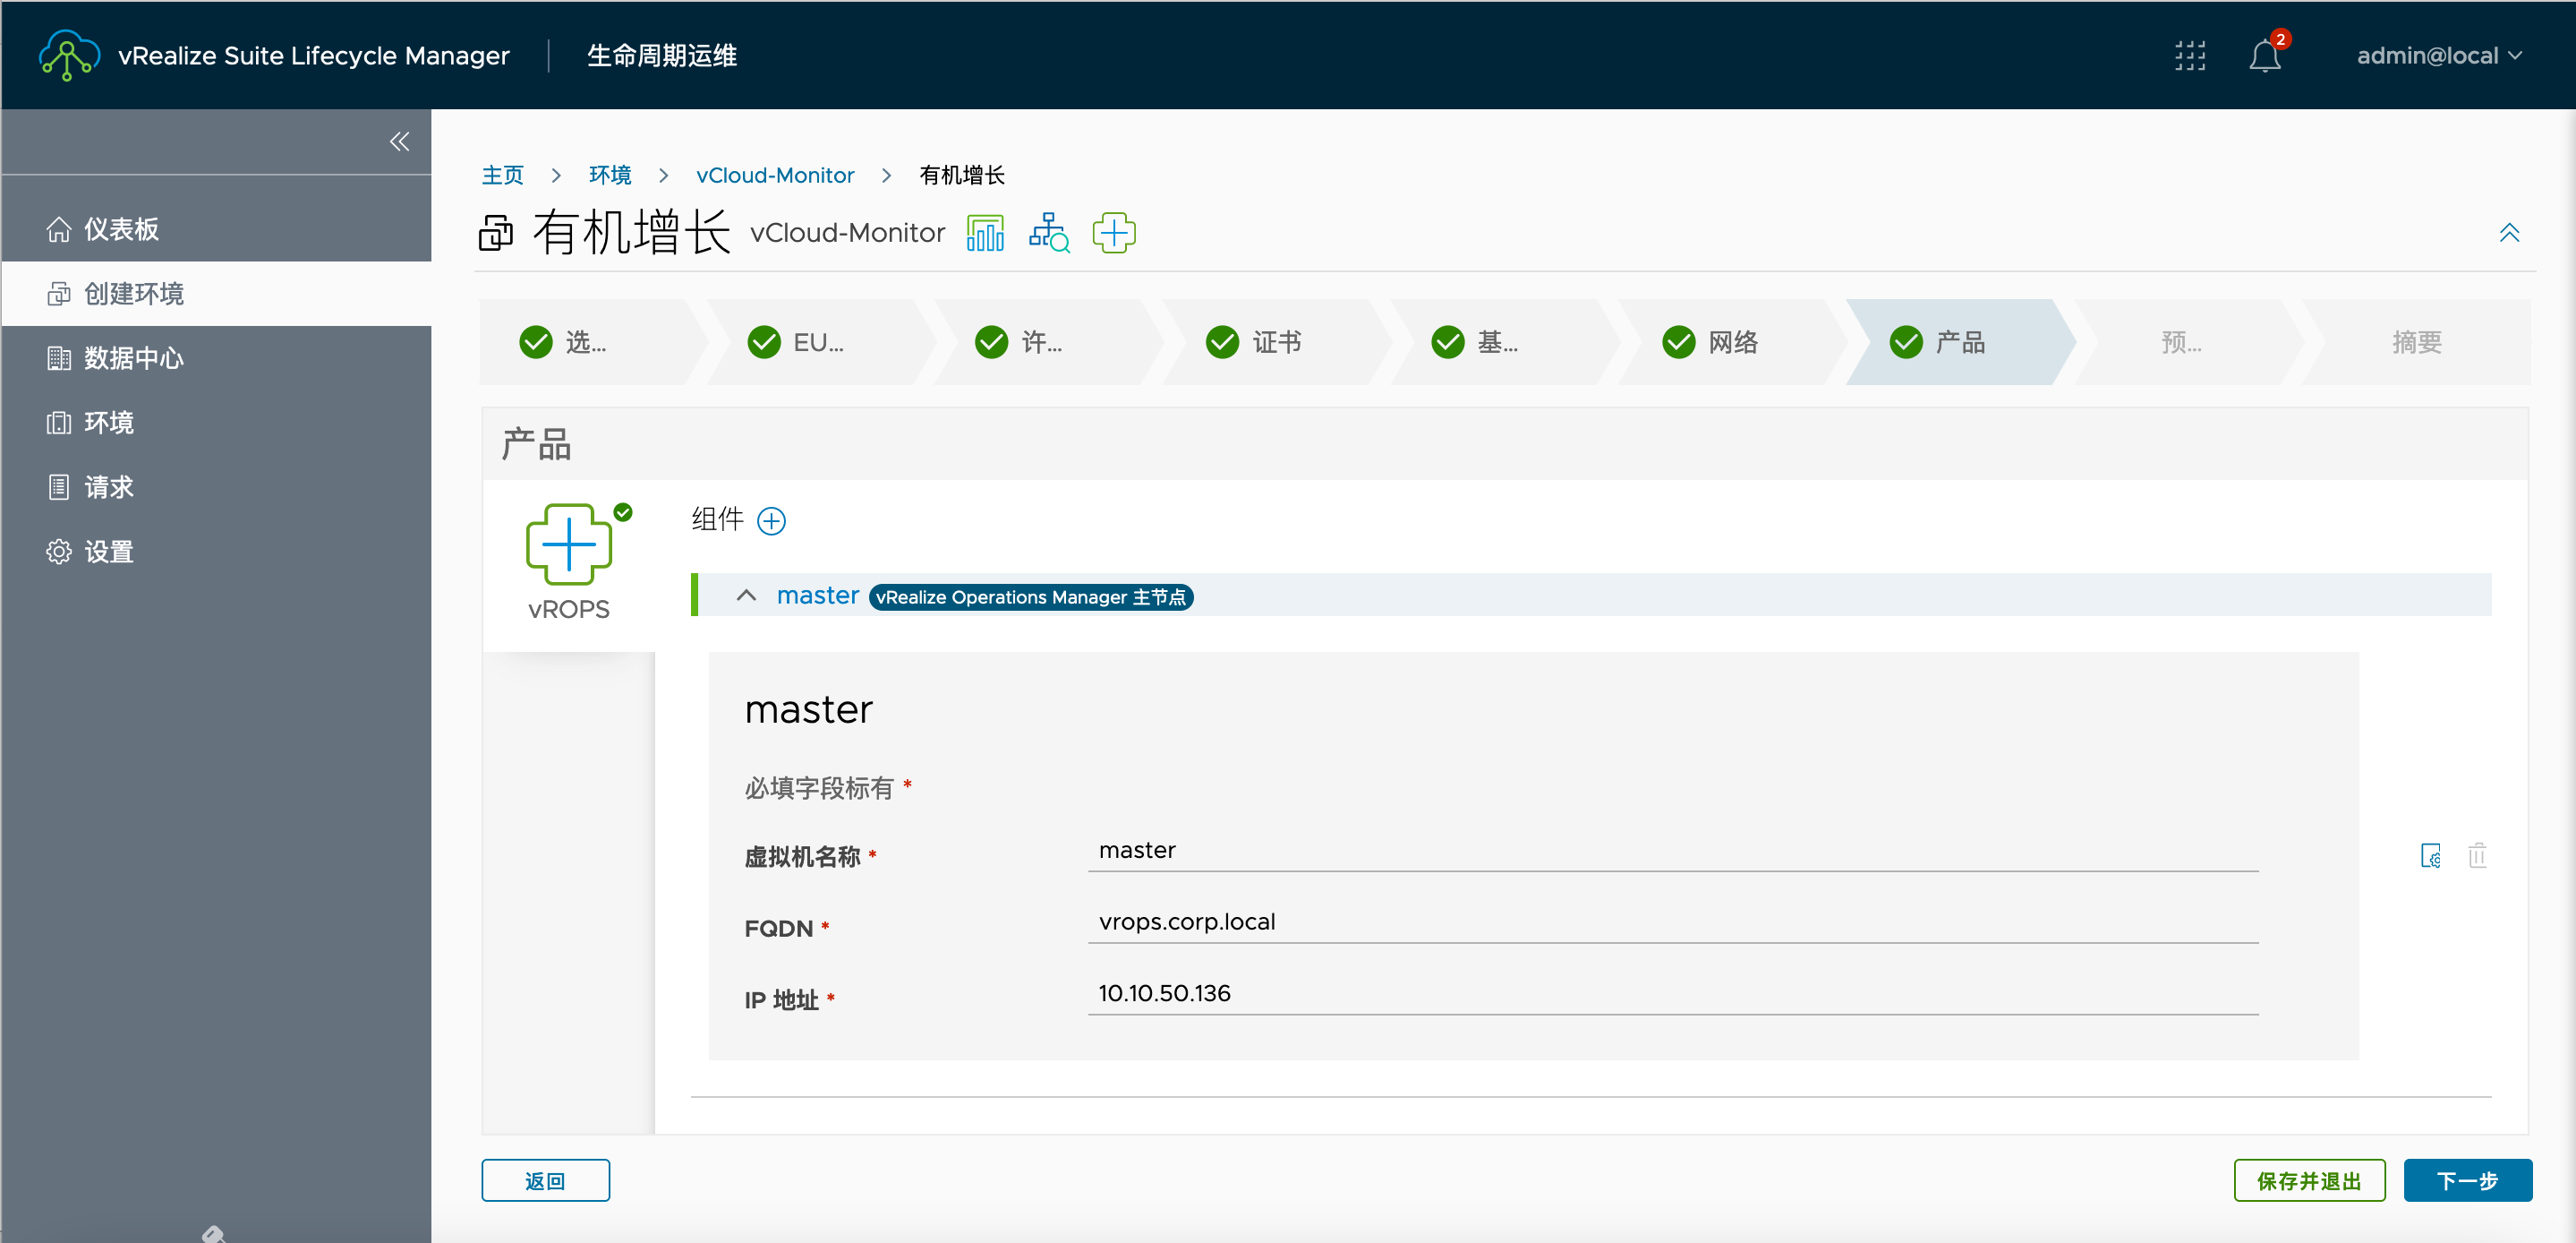Open the notifications bell
The height and width of the screenshot is (1243, 2576).
coord(2265,56)
